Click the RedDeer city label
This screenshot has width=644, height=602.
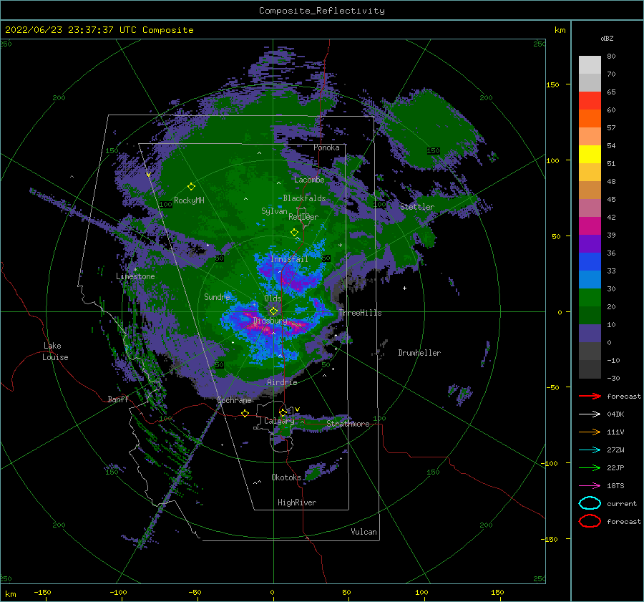click(x=303, y=217)
